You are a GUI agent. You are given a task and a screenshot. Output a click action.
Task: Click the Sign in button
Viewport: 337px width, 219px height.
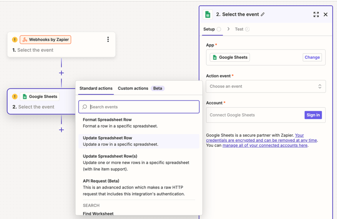point(313,115)
